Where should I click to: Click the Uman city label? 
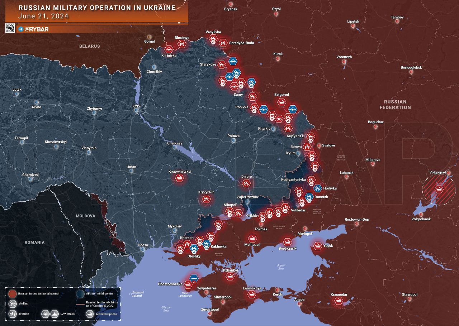tap(131, 167)
